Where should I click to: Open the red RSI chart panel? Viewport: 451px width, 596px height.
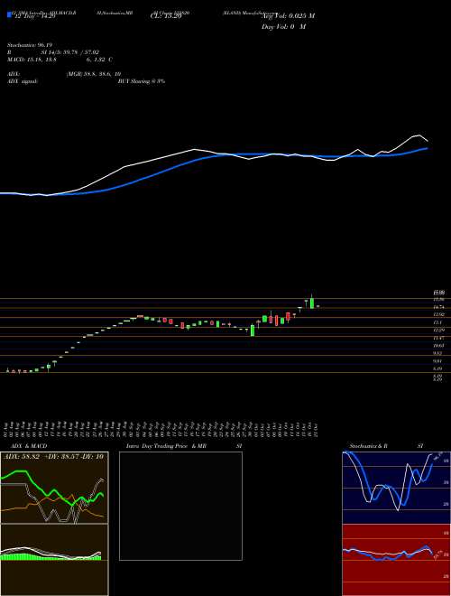coord(396,560)
